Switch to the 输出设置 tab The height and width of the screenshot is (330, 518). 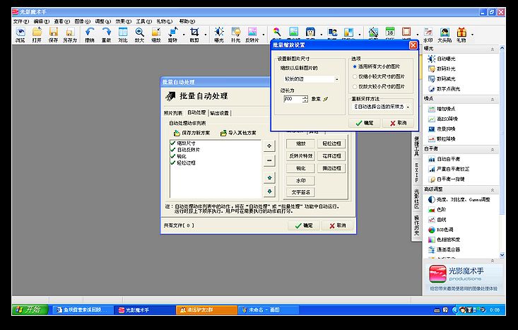220,113
